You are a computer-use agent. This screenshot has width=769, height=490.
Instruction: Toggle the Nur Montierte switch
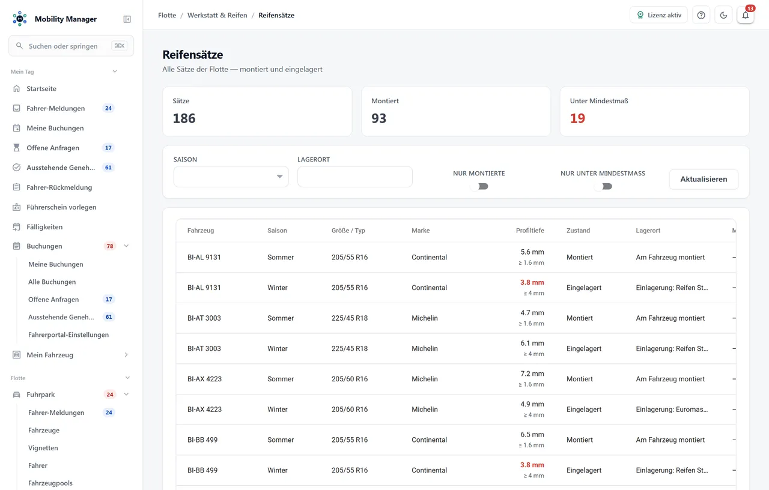(479, 186)
